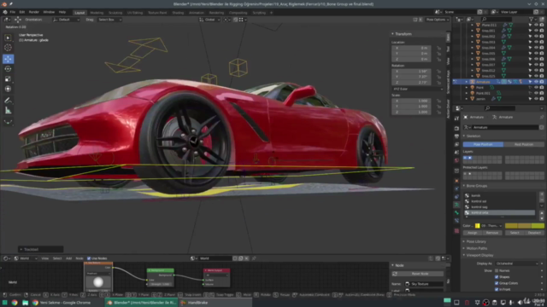Open the Render menu

[34, 12]
